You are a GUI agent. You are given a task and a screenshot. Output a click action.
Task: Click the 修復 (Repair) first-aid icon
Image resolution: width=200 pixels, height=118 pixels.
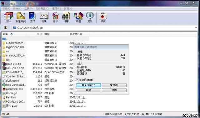(103, 16)
